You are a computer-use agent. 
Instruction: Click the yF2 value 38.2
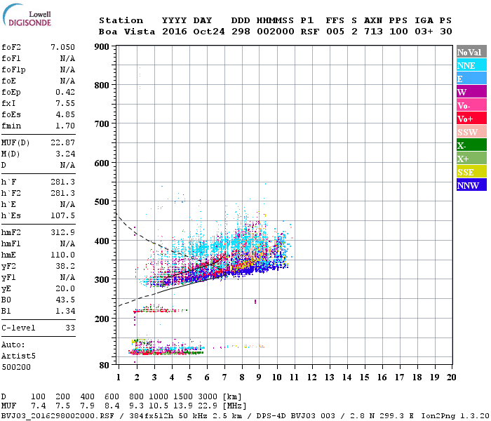[65, 266]
